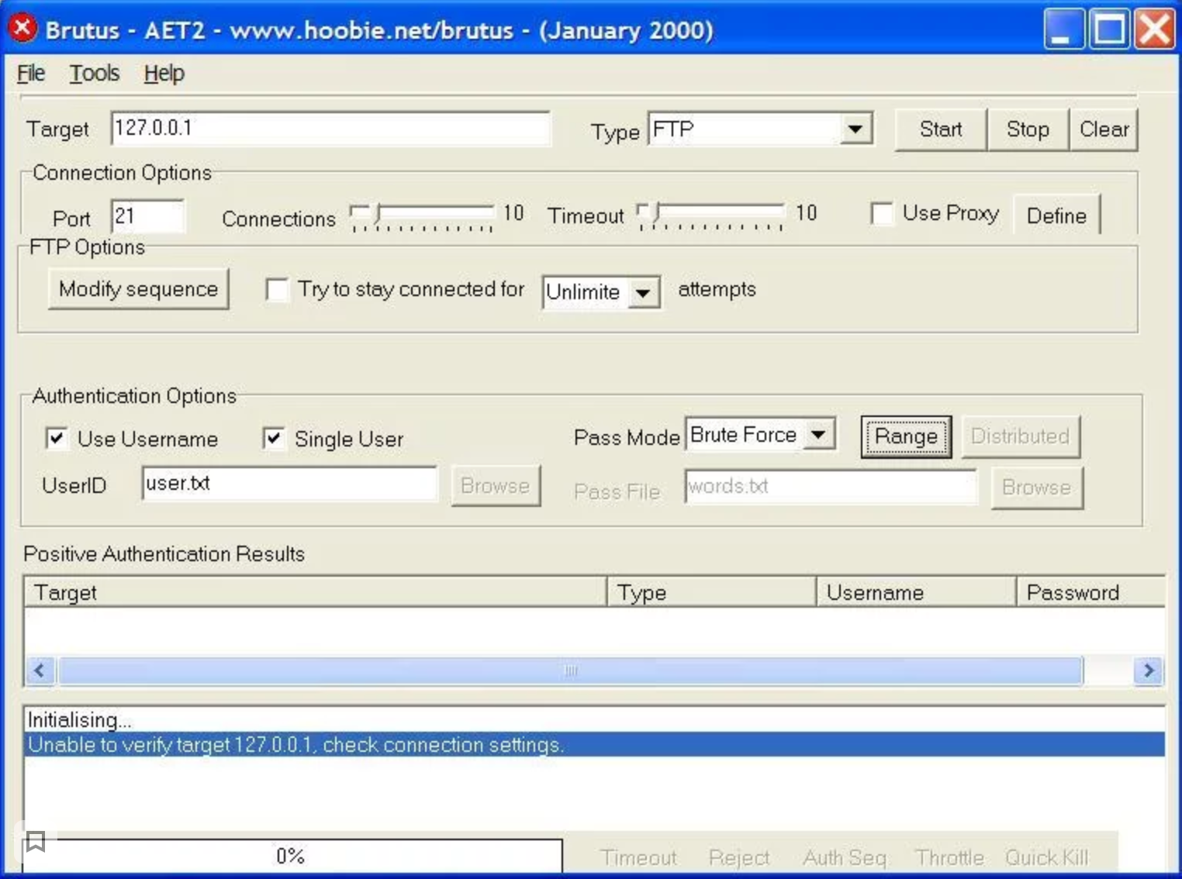Adjust the Timeout slider
The width and height of the screenshot is (1182, 879).
[710, 215]
